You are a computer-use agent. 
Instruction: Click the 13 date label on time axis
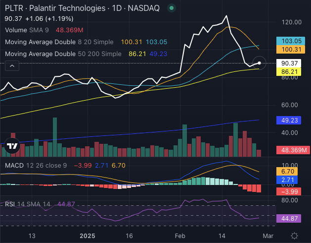click(x=32, y=236)
